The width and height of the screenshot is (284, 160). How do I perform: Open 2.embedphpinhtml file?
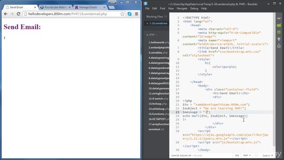pos(159,48)
